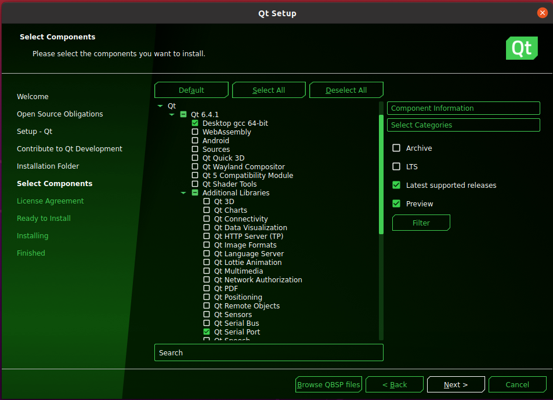Enable the WebAssembly component
This screenshot has width=553, height=400.
(195, 132)
